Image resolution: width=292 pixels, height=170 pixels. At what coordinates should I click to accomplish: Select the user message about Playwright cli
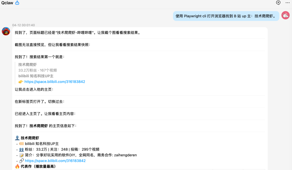(226, 16)
